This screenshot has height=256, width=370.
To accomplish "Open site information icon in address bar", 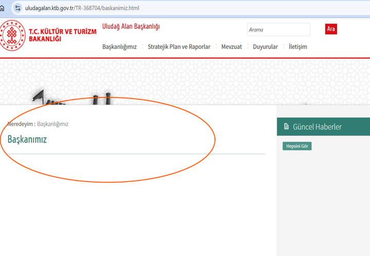I will pyautogui.click(x=18, y=8).
